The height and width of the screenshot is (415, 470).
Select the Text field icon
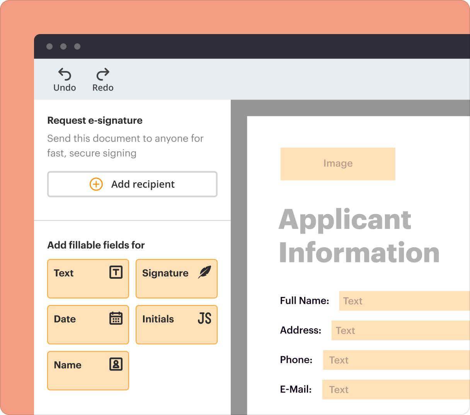[116, 272]
